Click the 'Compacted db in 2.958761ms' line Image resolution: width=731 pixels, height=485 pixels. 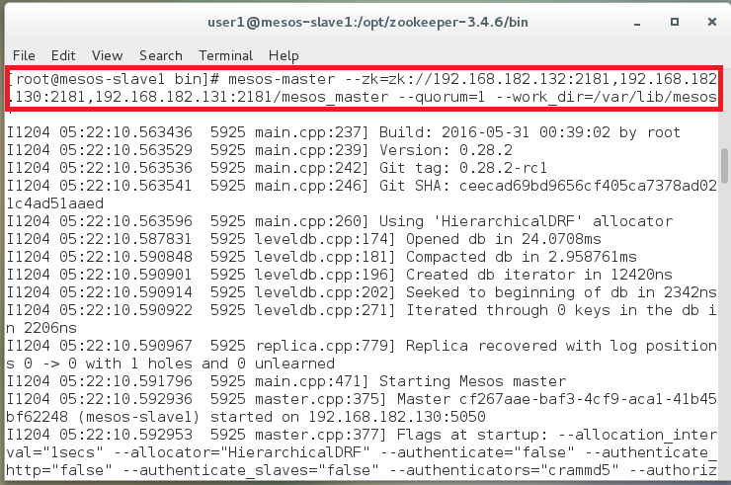click(321, 257)
